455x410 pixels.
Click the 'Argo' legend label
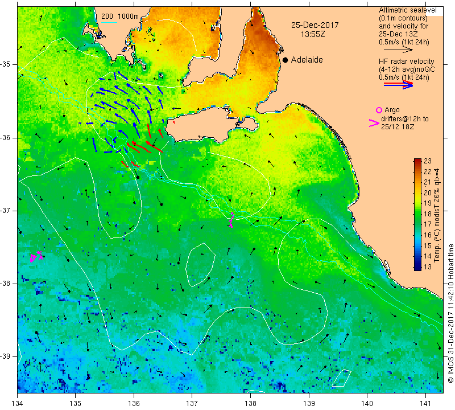click(392, 110)
